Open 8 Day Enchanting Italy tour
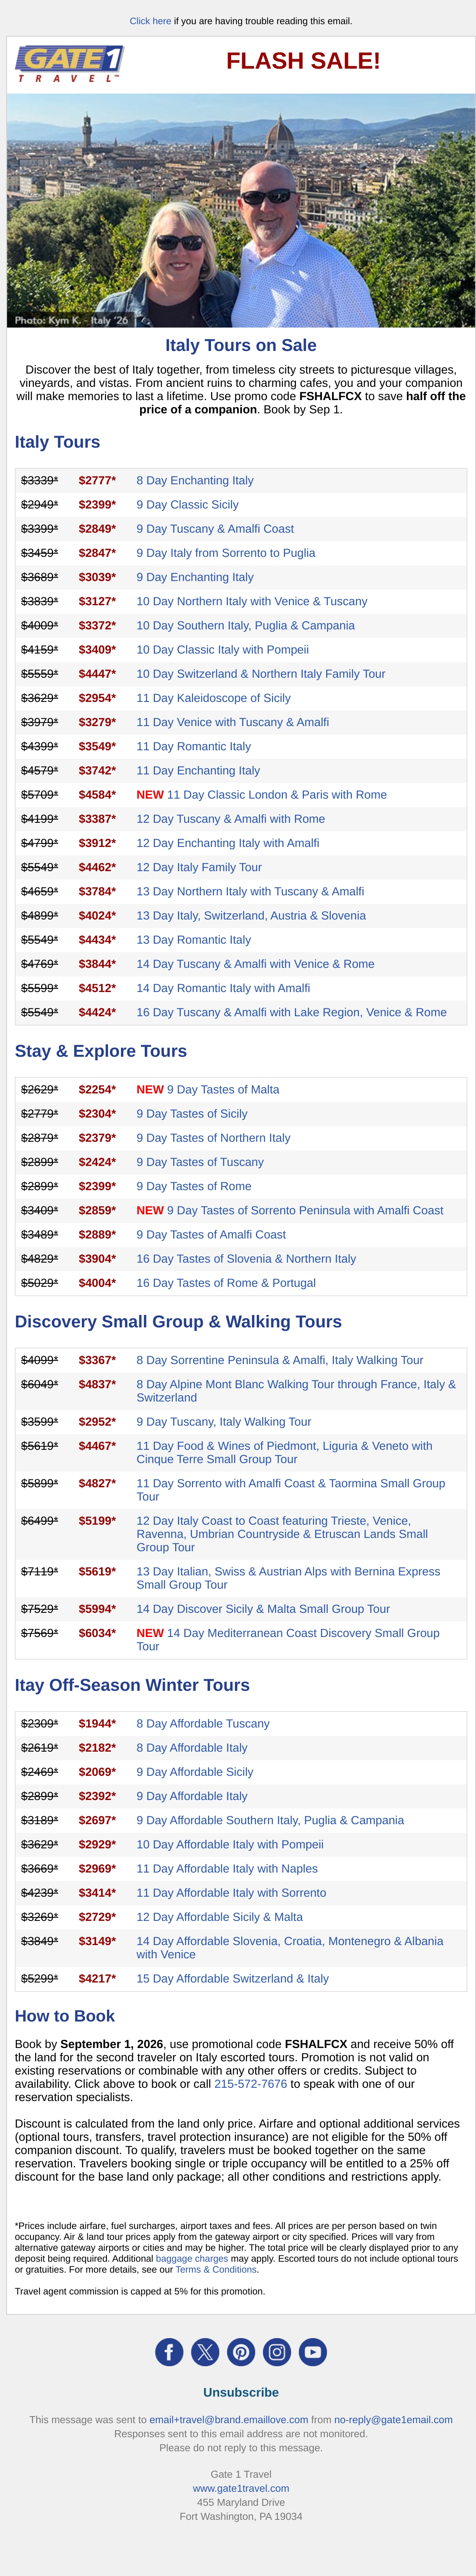476x2576 pixels. point(195,481)
